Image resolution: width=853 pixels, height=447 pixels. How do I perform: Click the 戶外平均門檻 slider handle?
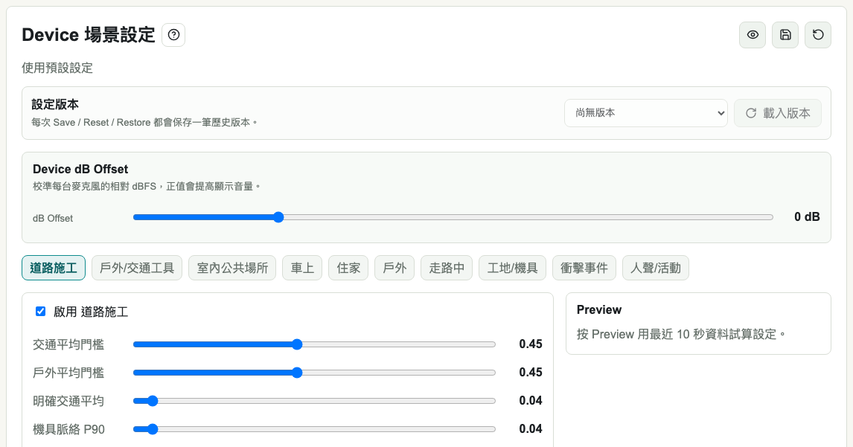pos(297,373)
